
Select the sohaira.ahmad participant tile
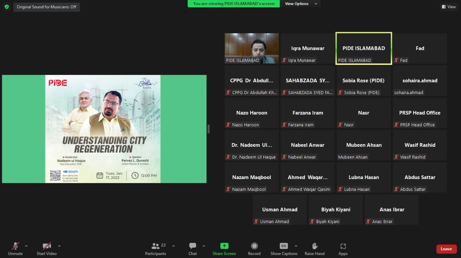(420, 81)
